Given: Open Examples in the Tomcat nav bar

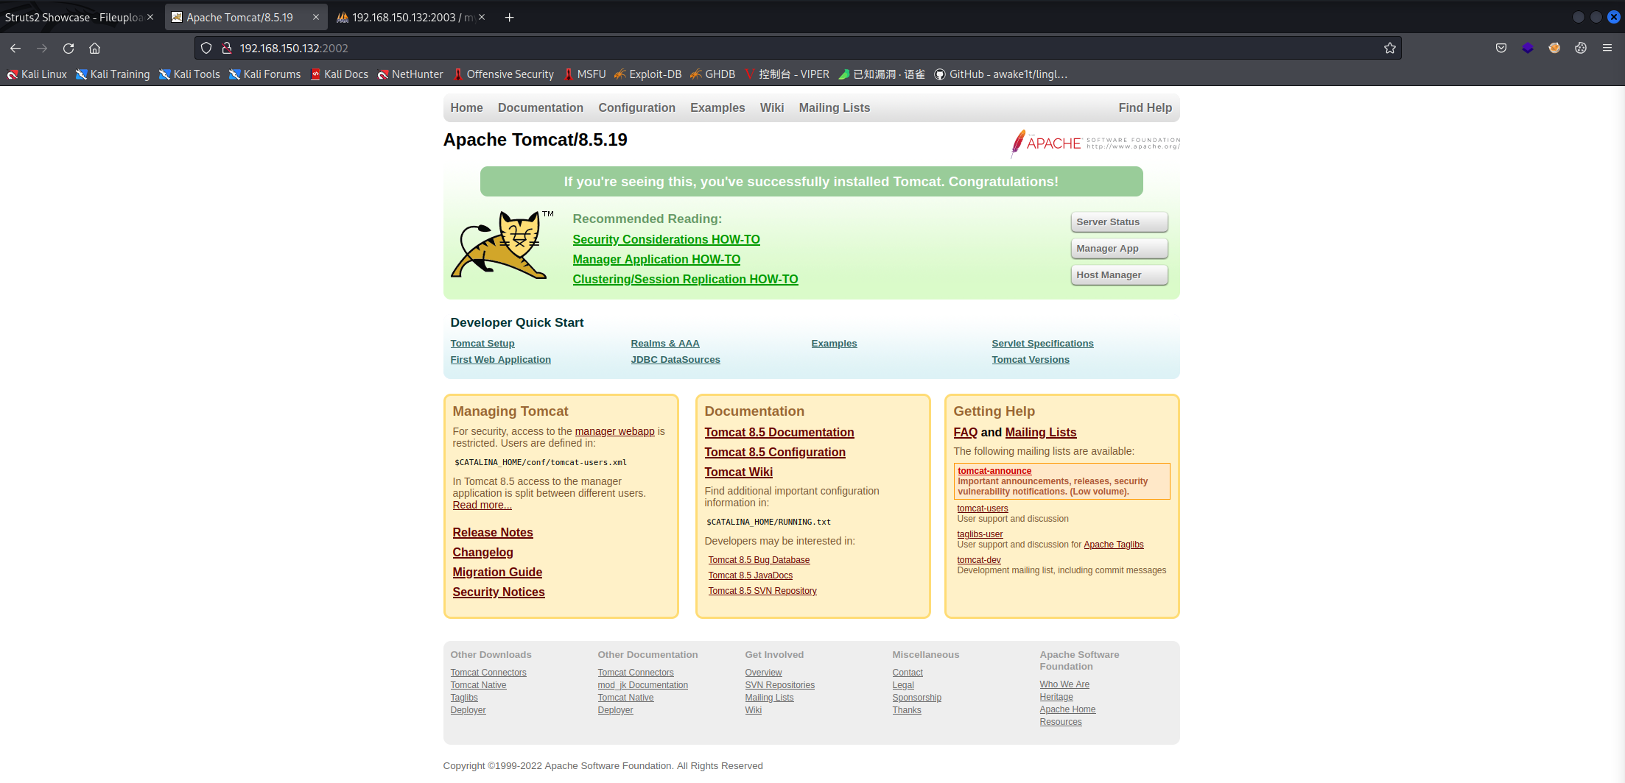Looking at the screenshot, I should [717, 107].
